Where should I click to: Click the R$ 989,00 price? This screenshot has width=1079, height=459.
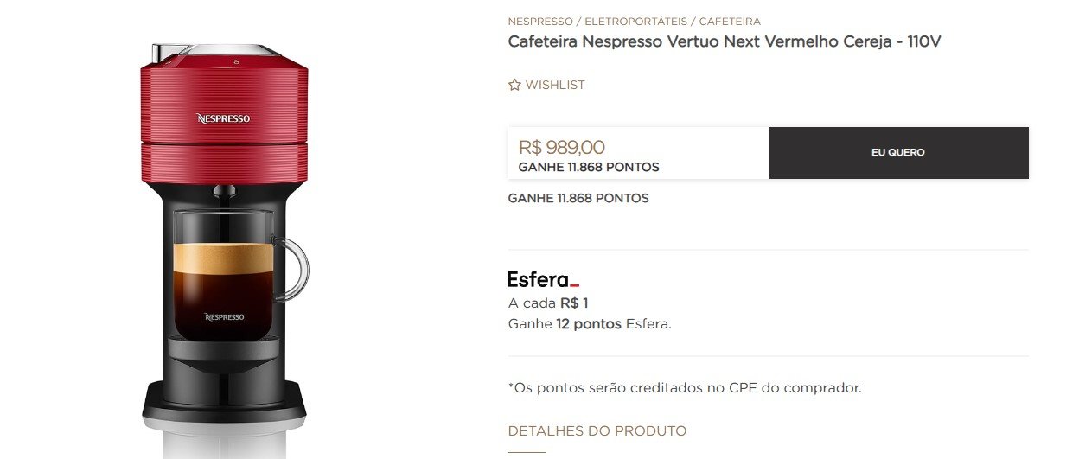[x=562, y=147]
